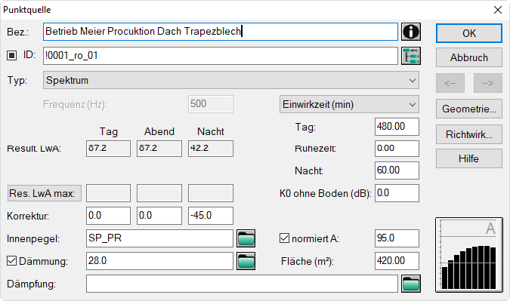
Task: Edit the normiert A value 95.0
Action: click(397, 238)
